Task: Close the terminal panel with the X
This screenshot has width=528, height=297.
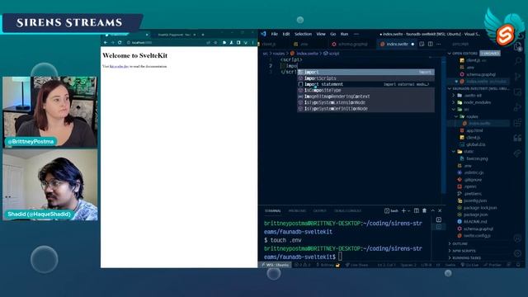Action: [x=440, y=211]
